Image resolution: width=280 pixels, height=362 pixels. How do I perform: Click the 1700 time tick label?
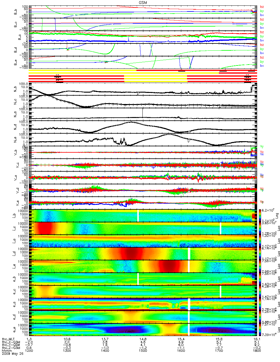[219, 351]
